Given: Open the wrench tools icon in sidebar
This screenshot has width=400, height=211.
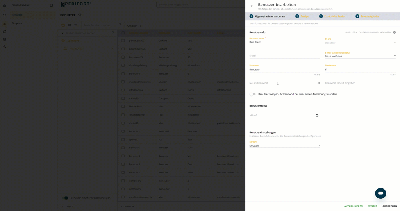Looking at the screenshot, I should click(x=4, y=46).
